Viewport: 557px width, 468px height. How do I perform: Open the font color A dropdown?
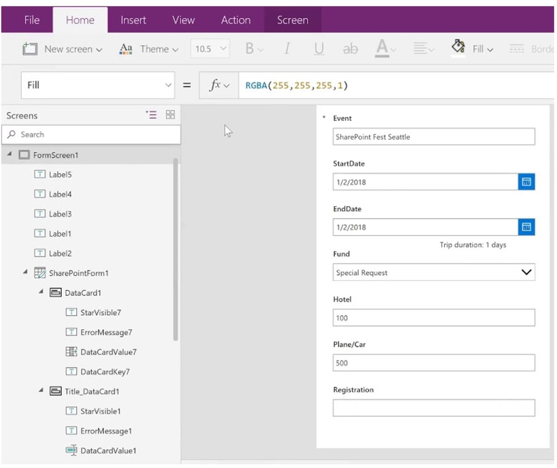point(386,49)
